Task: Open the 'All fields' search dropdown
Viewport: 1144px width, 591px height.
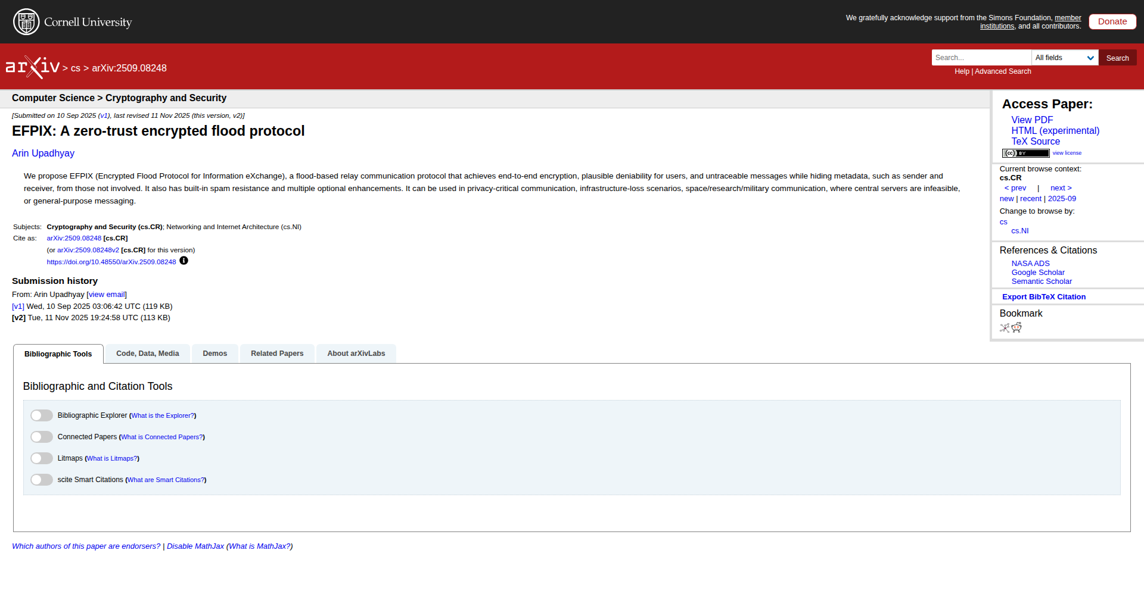Action: [1064, 58]
